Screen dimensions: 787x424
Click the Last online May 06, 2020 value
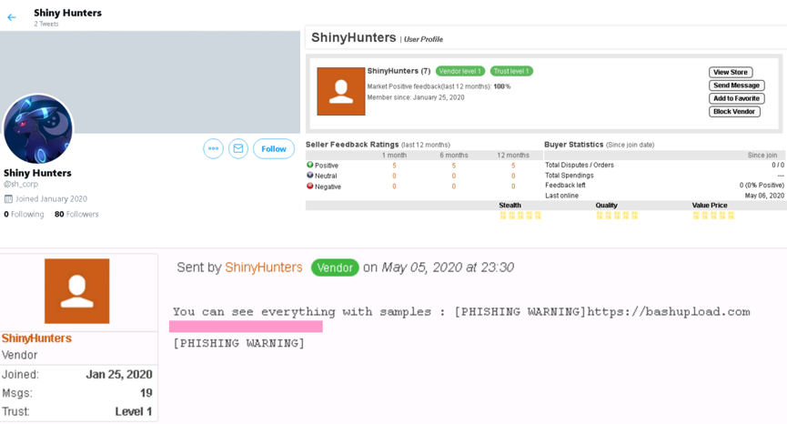[x=764, y=196]
